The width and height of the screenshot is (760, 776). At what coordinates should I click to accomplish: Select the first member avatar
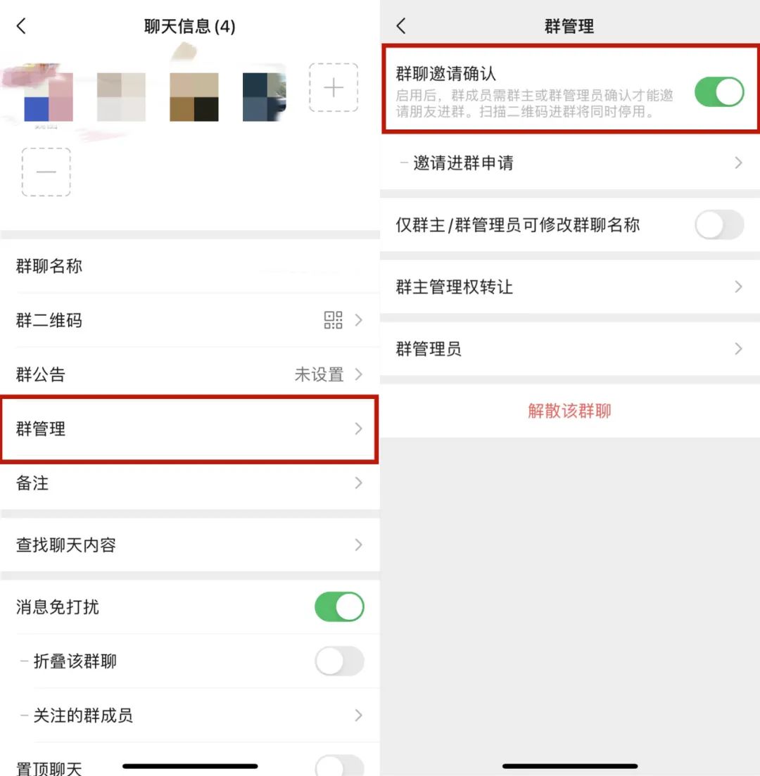click(49, 97)
